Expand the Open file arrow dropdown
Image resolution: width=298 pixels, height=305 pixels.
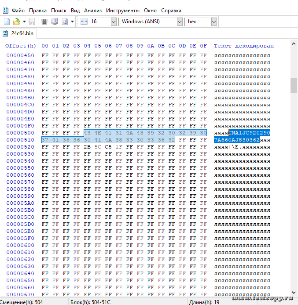[24, 22]
